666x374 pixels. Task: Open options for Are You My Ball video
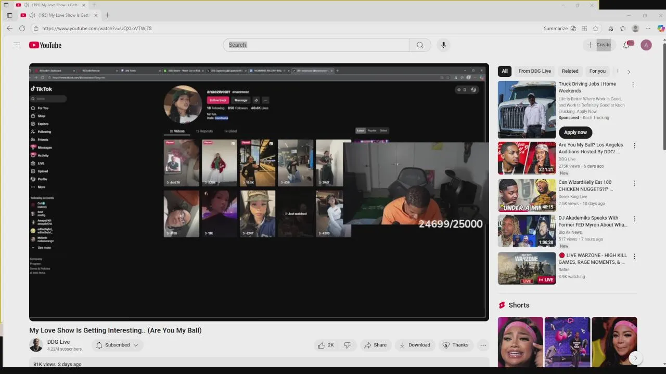point(634,146)
